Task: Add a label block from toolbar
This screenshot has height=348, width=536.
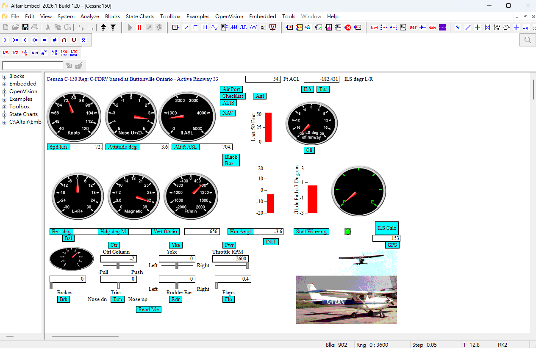Action: 374,28
